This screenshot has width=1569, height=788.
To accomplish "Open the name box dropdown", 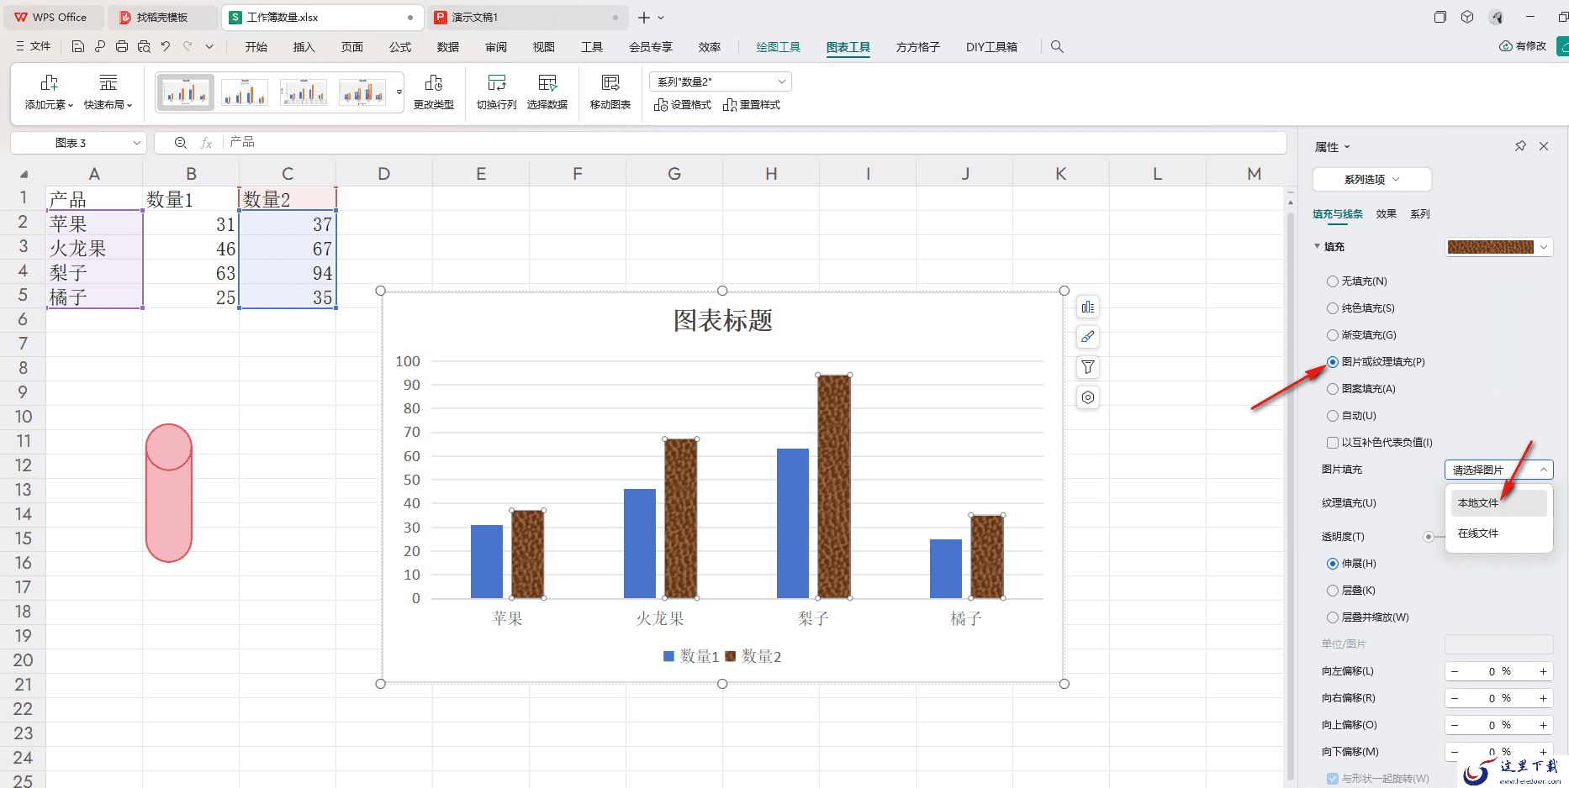I will [x=137, y=143].
